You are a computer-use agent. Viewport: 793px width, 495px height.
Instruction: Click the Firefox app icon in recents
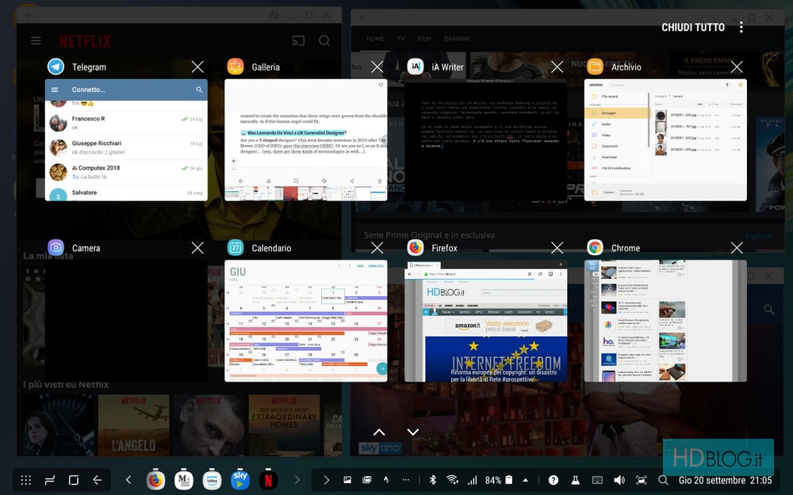pyautogui.click(x=416, y=247)
